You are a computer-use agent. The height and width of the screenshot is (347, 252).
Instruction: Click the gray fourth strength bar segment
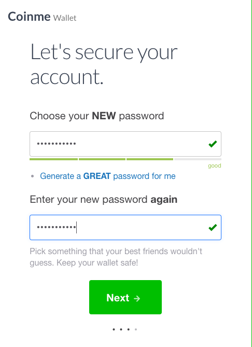198,159
